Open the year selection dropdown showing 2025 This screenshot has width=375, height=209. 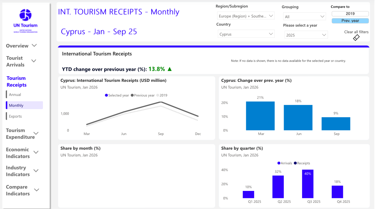click(306, 35)
